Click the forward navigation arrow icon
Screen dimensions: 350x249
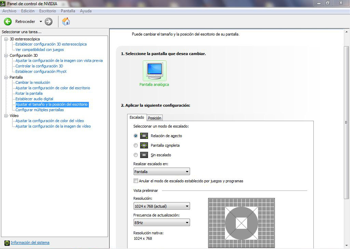49,22
